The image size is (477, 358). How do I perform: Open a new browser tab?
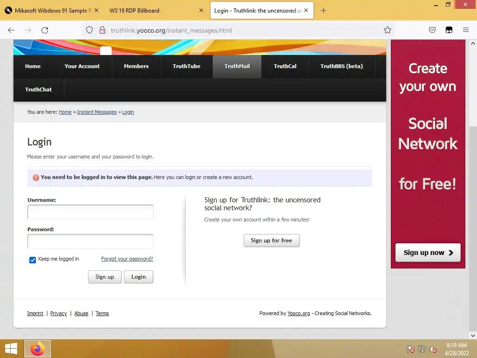pos(323,11)
